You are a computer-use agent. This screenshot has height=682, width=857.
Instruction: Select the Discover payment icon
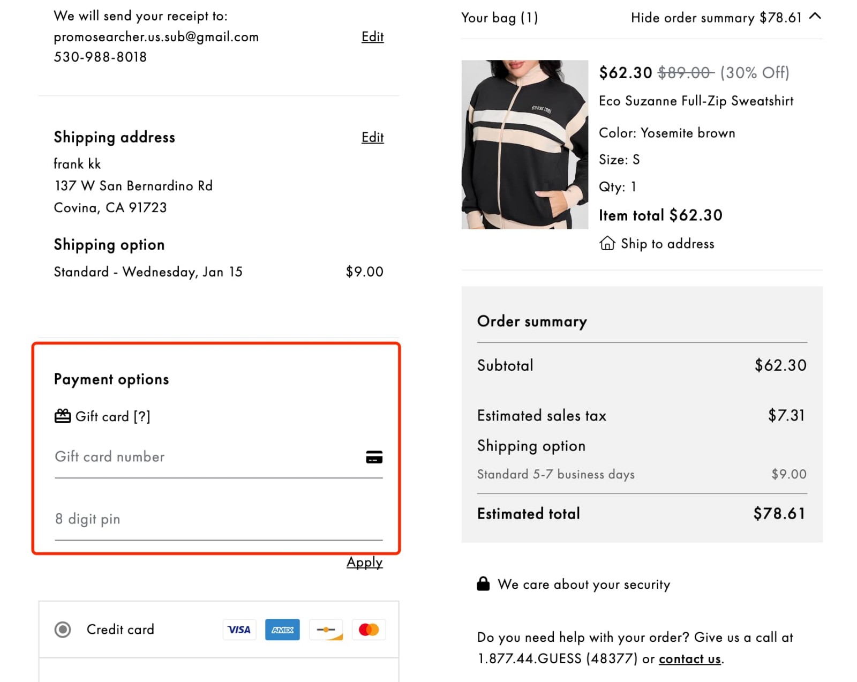(x=326, y=629)
